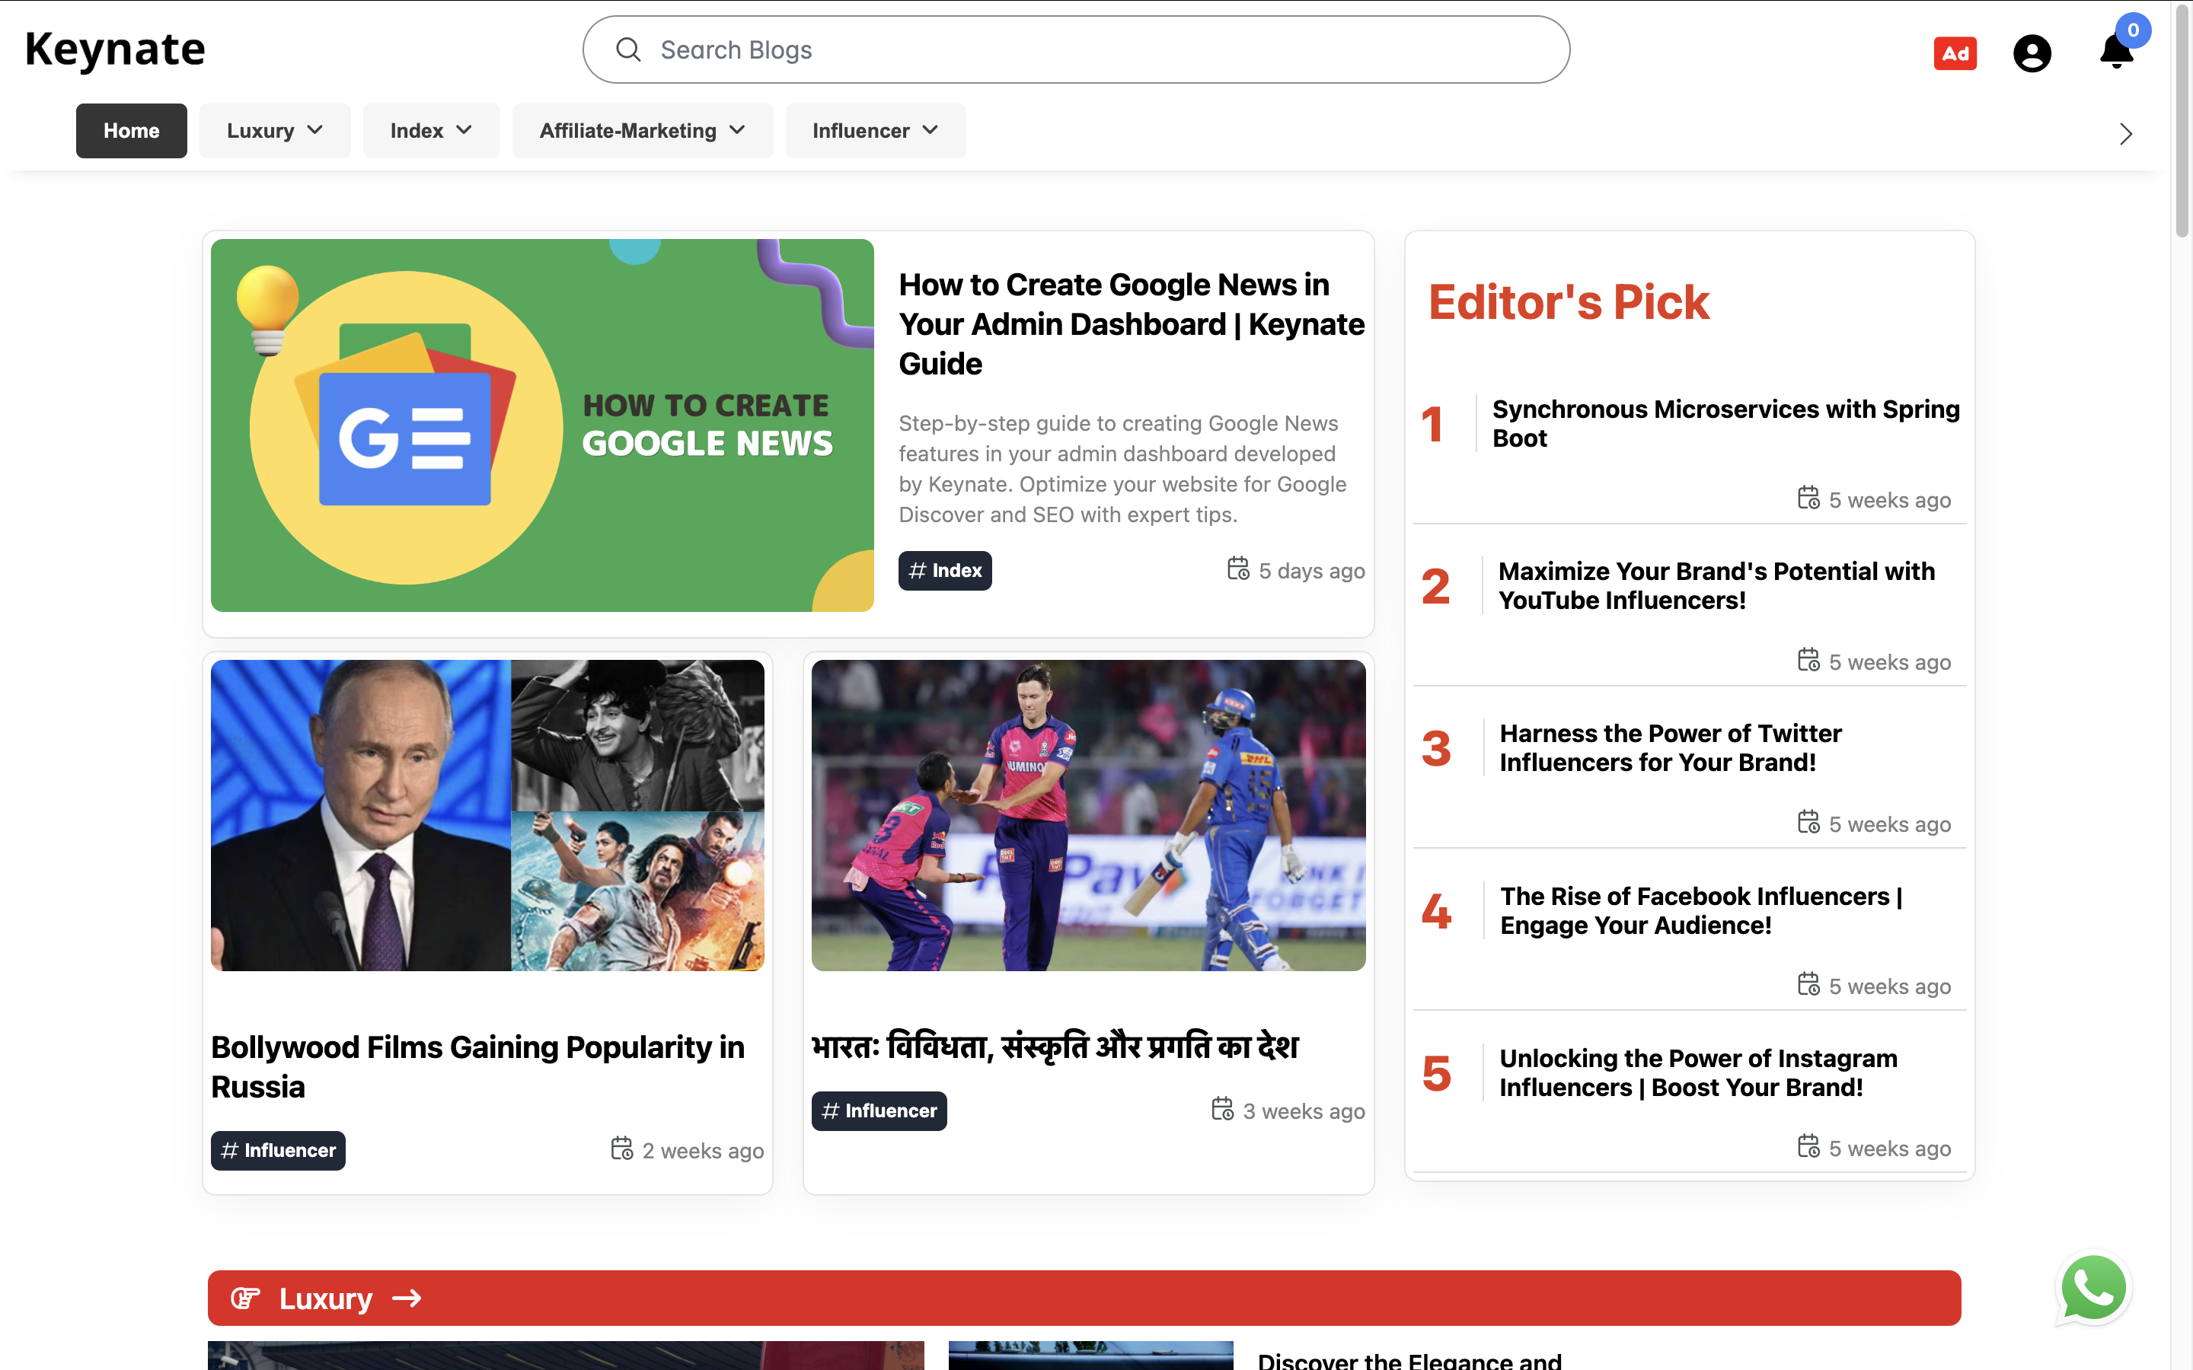Viewport: 2193px width, 1370px height.
Task: Scroll right using the navigation arrow
Action: click(x=2125, y=131)
